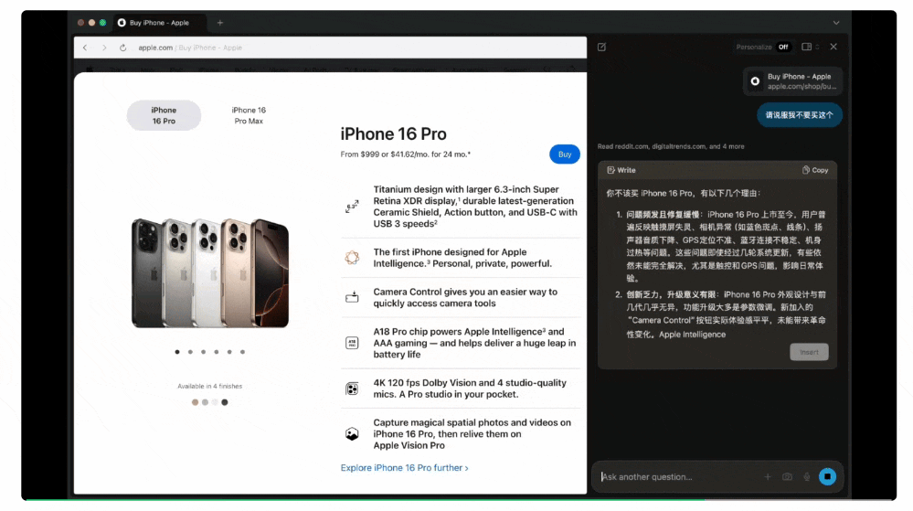Choose the Natural Titanium color swatch
The width and height of the screenshot is (913, 511).
[205, 402]
